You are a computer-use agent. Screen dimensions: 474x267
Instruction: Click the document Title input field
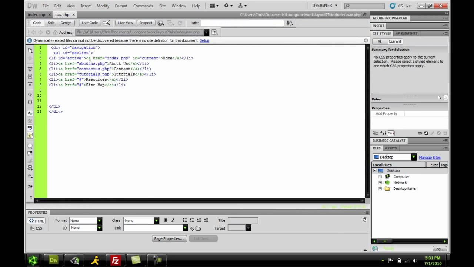pyautogui.click(x=243, y=23)
